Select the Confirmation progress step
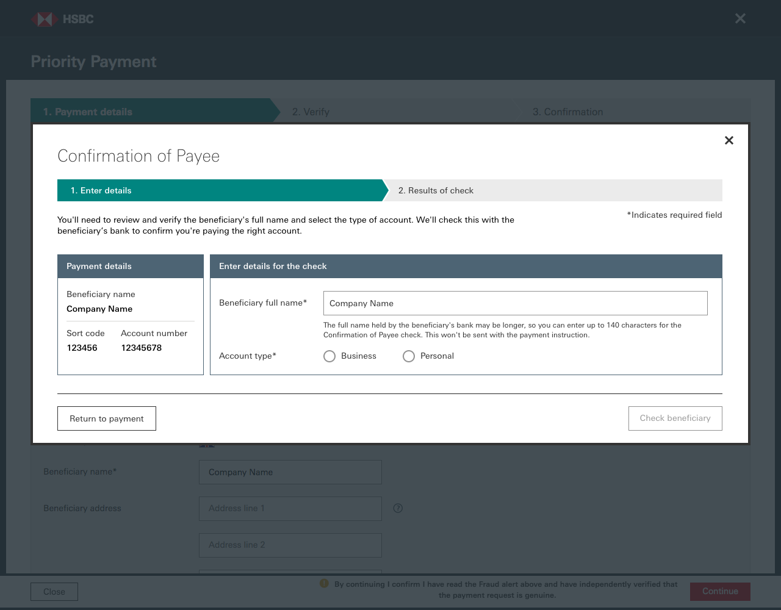Screen dimensions: 781x610 [x=628, y=112]
